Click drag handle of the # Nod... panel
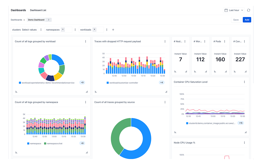This screenshot has width=262, height=165. (x=175, y=72)
